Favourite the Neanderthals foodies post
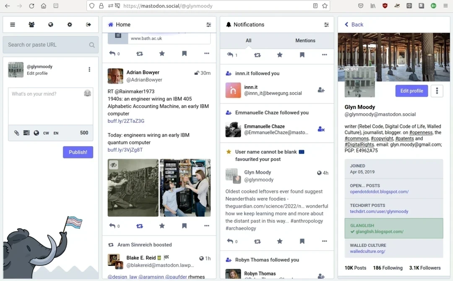 (x=280, y=241)
